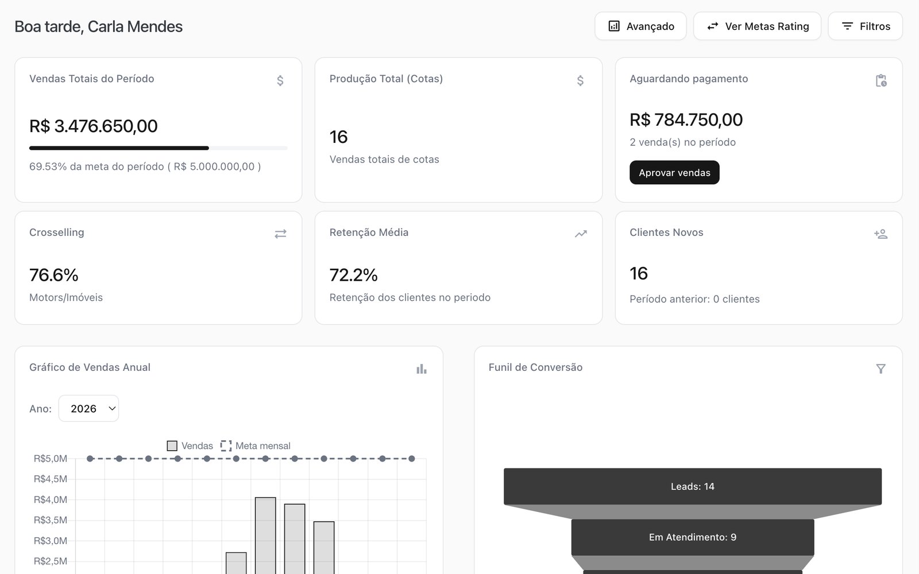Click the Leads: 14 funnel stage
The image size is (919, 574).
tap(693, 486)
